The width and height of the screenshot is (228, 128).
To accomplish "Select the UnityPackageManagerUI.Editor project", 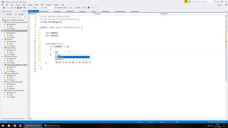I will (17, 65).
